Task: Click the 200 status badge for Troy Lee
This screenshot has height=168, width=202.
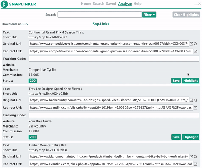Action: pos(33,137)
